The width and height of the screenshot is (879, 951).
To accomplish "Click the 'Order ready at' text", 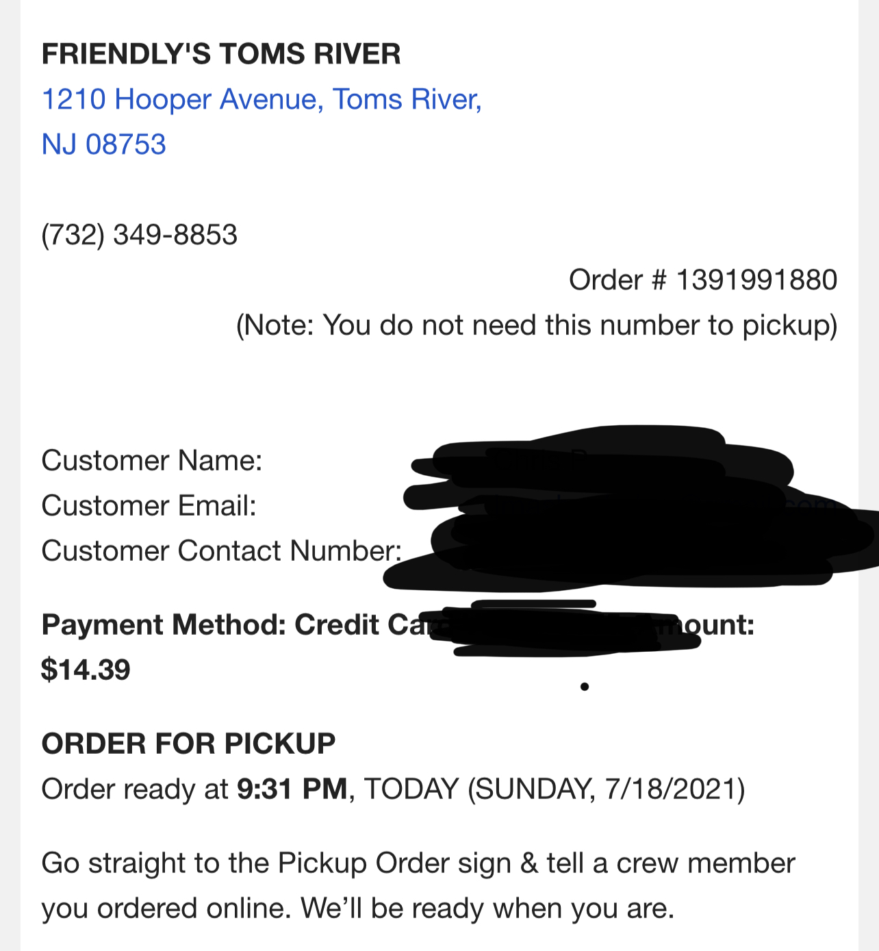I will (x=135, y=789).
